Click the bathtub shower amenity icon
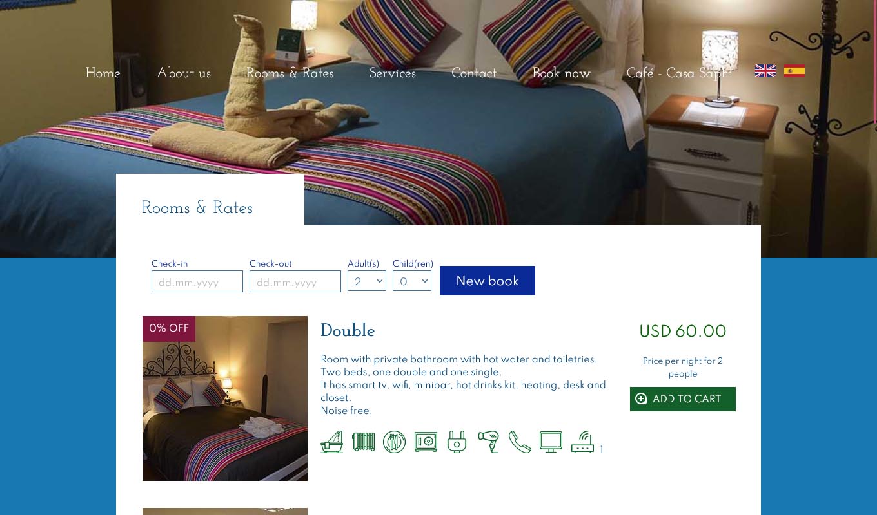This screenshot has height=515, width=877. pyautogui.click(x=332, y=442)
